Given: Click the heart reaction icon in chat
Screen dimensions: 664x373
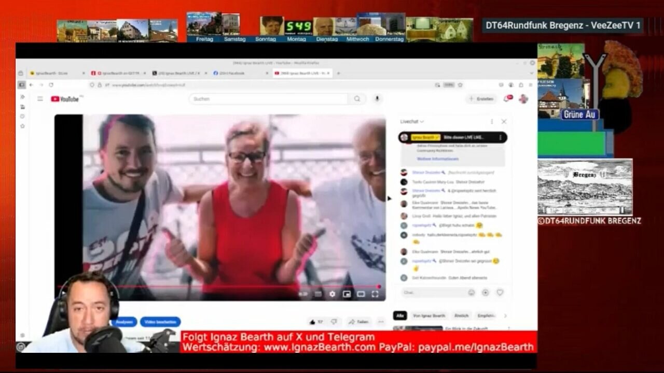Looking at the screenshot, I should (500, 292).
